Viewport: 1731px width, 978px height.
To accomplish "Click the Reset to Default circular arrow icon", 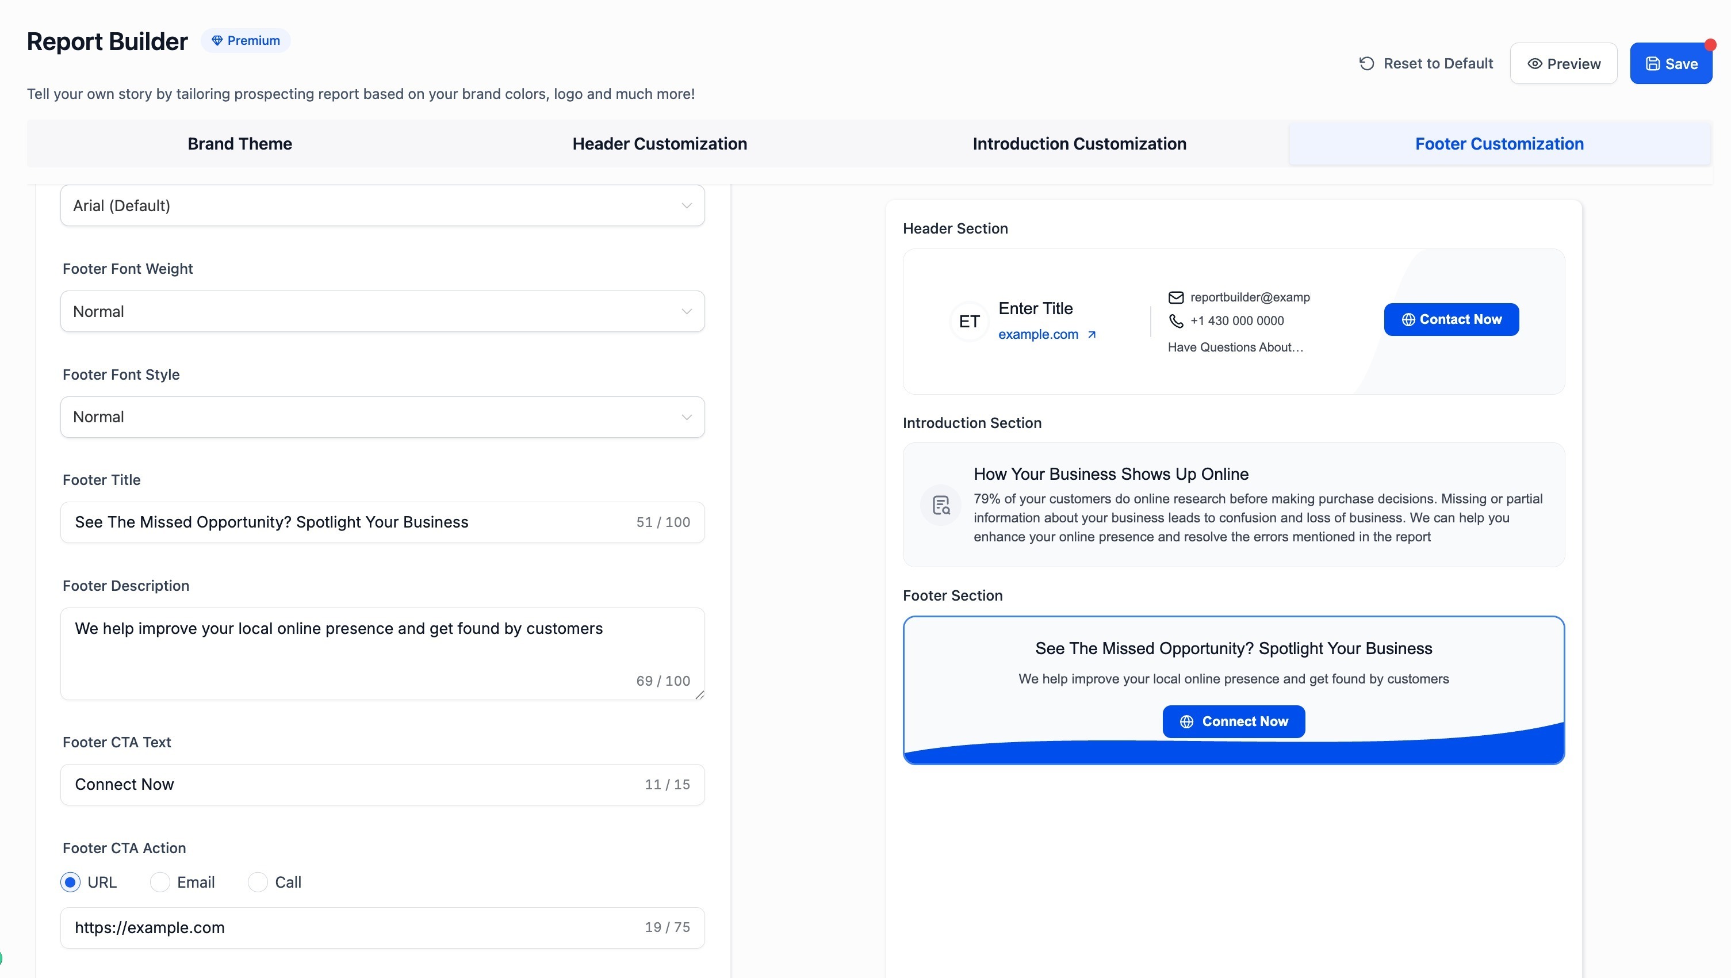I will 1366,63.
